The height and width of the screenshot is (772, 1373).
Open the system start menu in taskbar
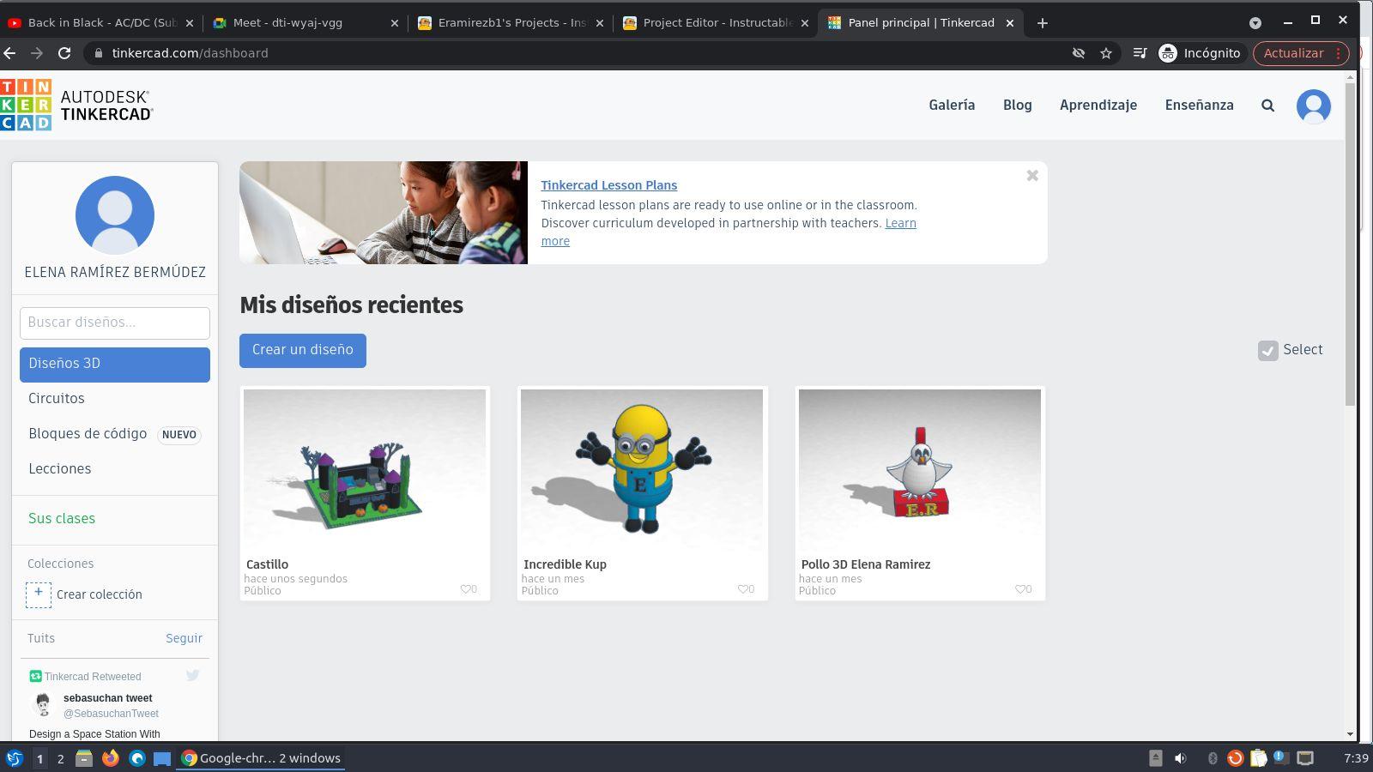[x=14, y=758]
